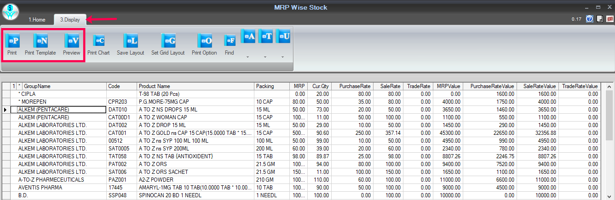Screen dimensions: 615x200
Task: Select product 'A TO Z WOMAN CAP'
Action: click(x=196, y=117)
